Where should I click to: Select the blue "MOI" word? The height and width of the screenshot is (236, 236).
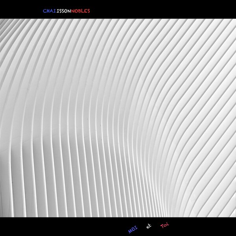pyautogui.click(x=133, y=230)
